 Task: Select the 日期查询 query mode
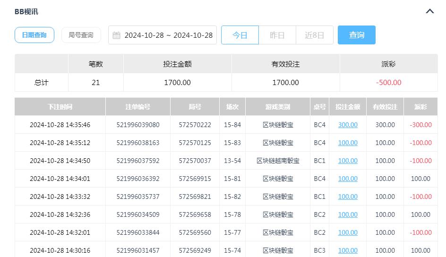34,35
